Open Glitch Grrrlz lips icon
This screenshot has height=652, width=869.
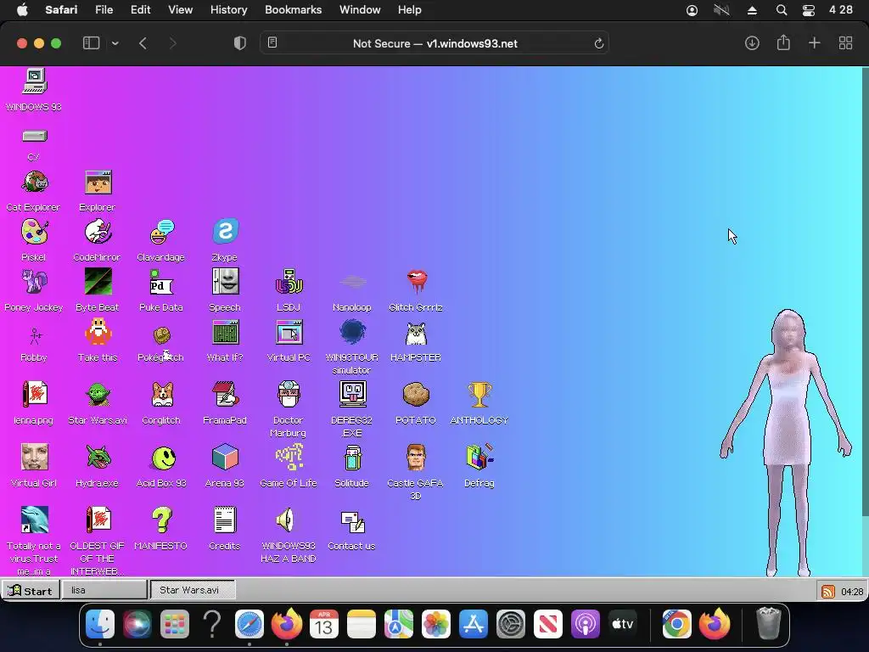tap(417, 282)
